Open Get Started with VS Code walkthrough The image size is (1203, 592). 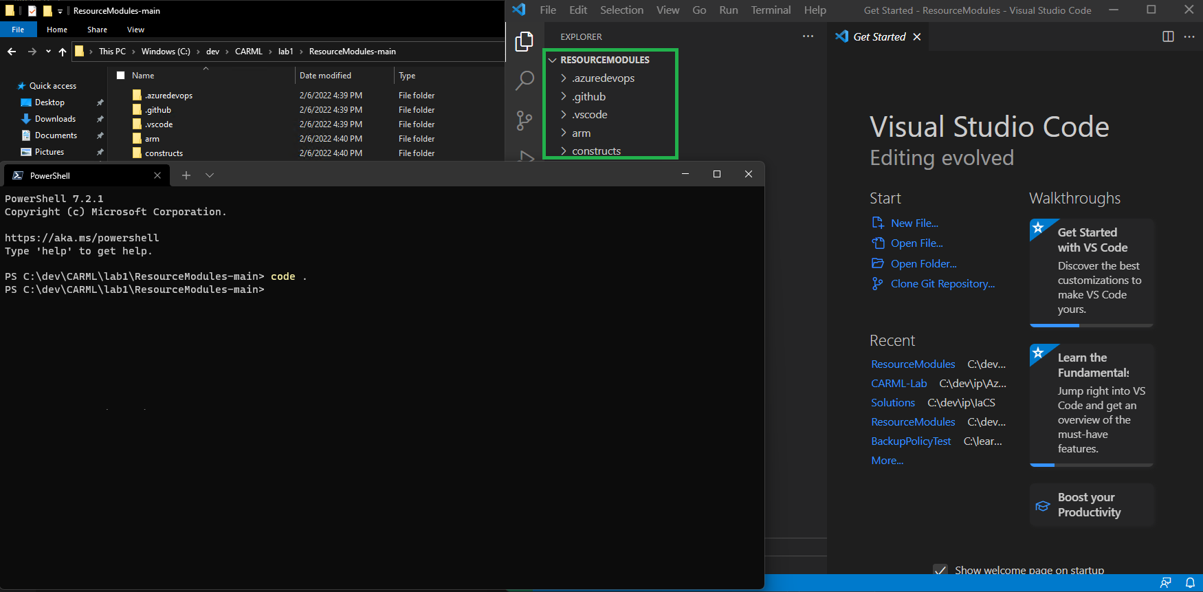click(x=1091, y=272)
